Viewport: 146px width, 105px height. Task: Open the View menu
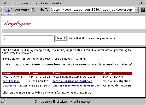point(25,3)
